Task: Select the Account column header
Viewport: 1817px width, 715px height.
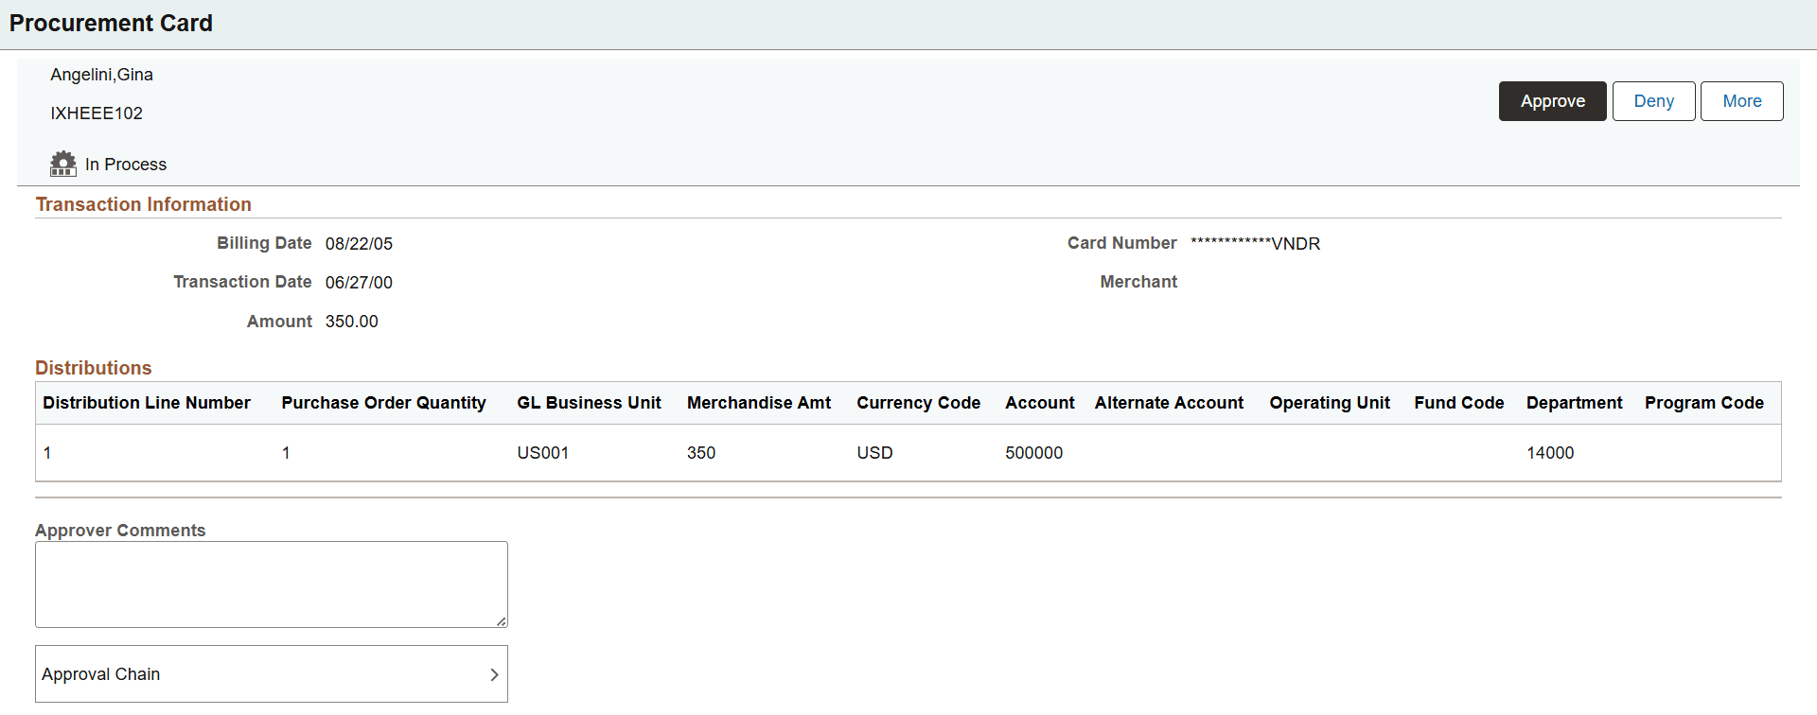Action: click(x=1039, y=403)
